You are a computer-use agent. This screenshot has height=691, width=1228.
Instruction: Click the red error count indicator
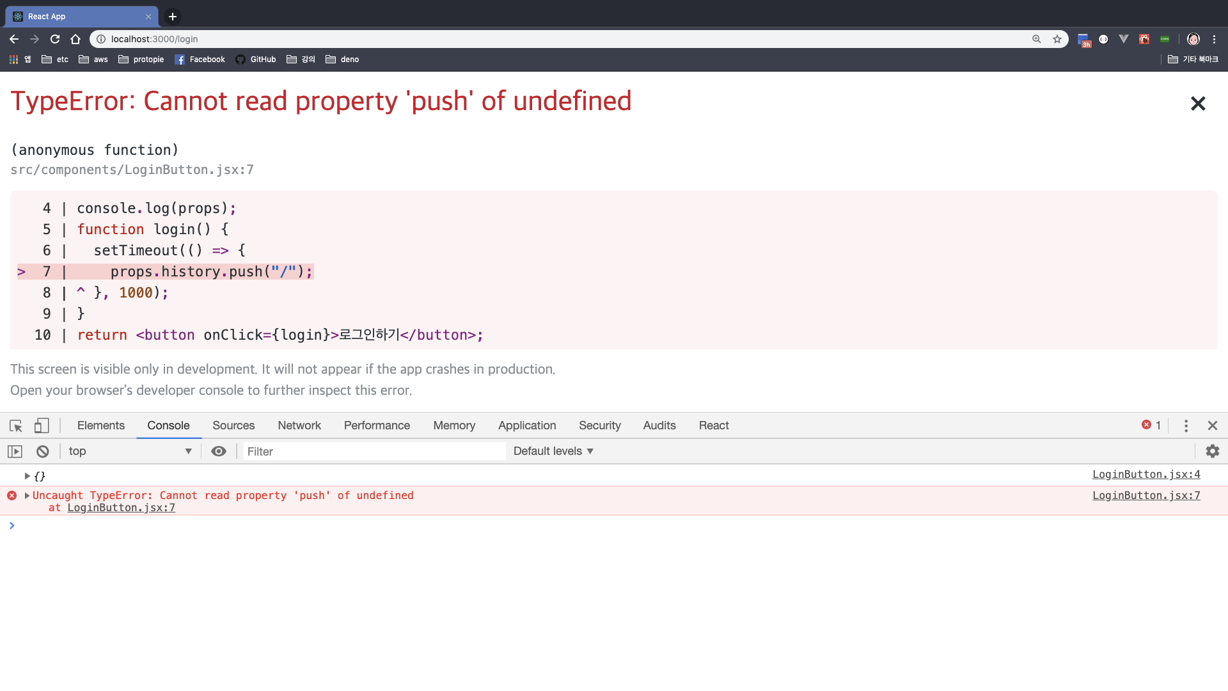tap(1151, 425)
